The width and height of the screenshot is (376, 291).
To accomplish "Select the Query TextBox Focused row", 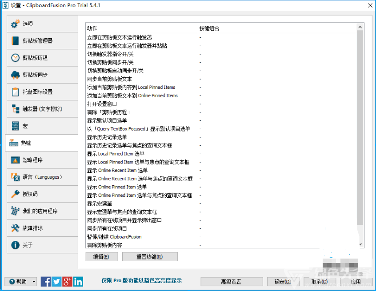I will tap(221, 129).
